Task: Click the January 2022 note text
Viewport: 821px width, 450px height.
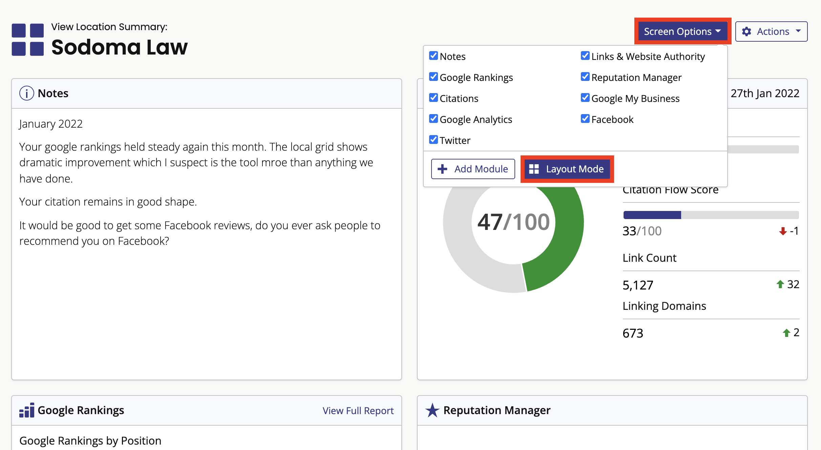Action: pos(51,124)
